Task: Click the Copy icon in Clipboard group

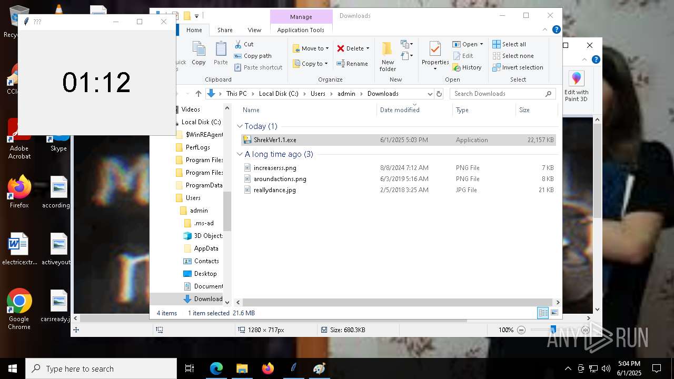Action: (x=199, y=53)
